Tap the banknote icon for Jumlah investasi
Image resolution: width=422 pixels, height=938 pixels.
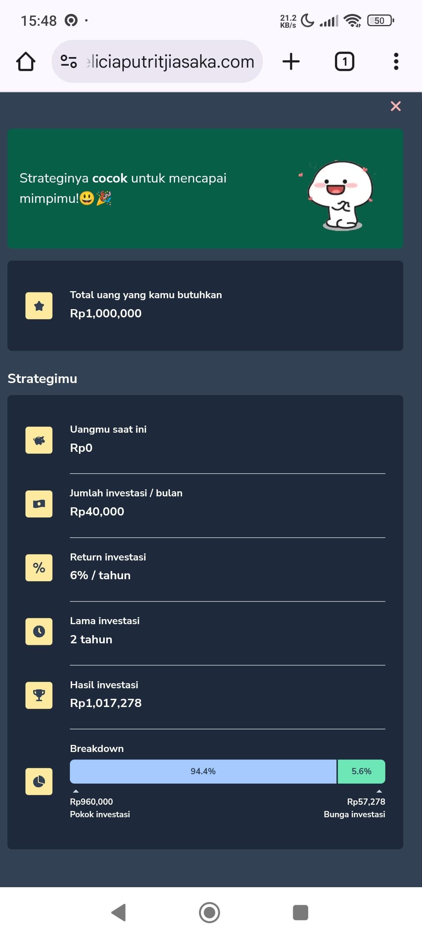coord(39,504)
